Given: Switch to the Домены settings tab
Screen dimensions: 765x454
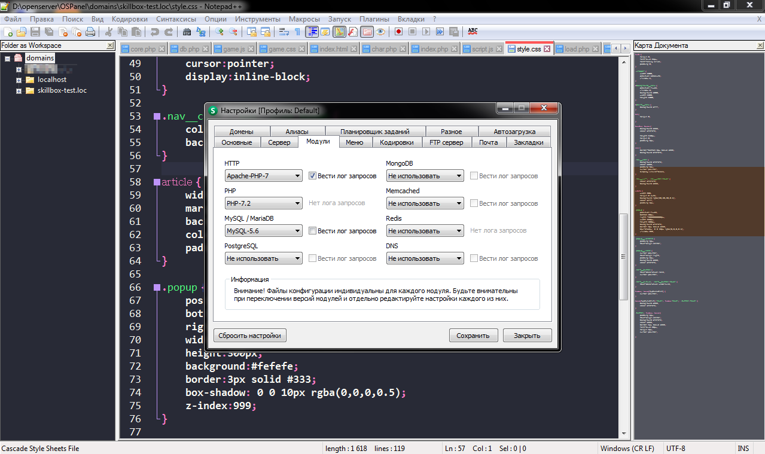Looking at the screenshot, I should pyautogui.click(x=241, y=132).
